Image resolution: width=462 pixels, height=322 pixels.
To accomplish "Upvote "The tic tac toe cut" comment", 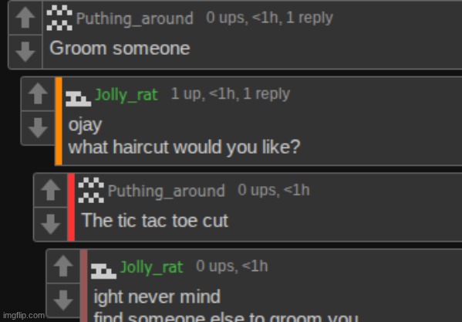I will 51,190.
